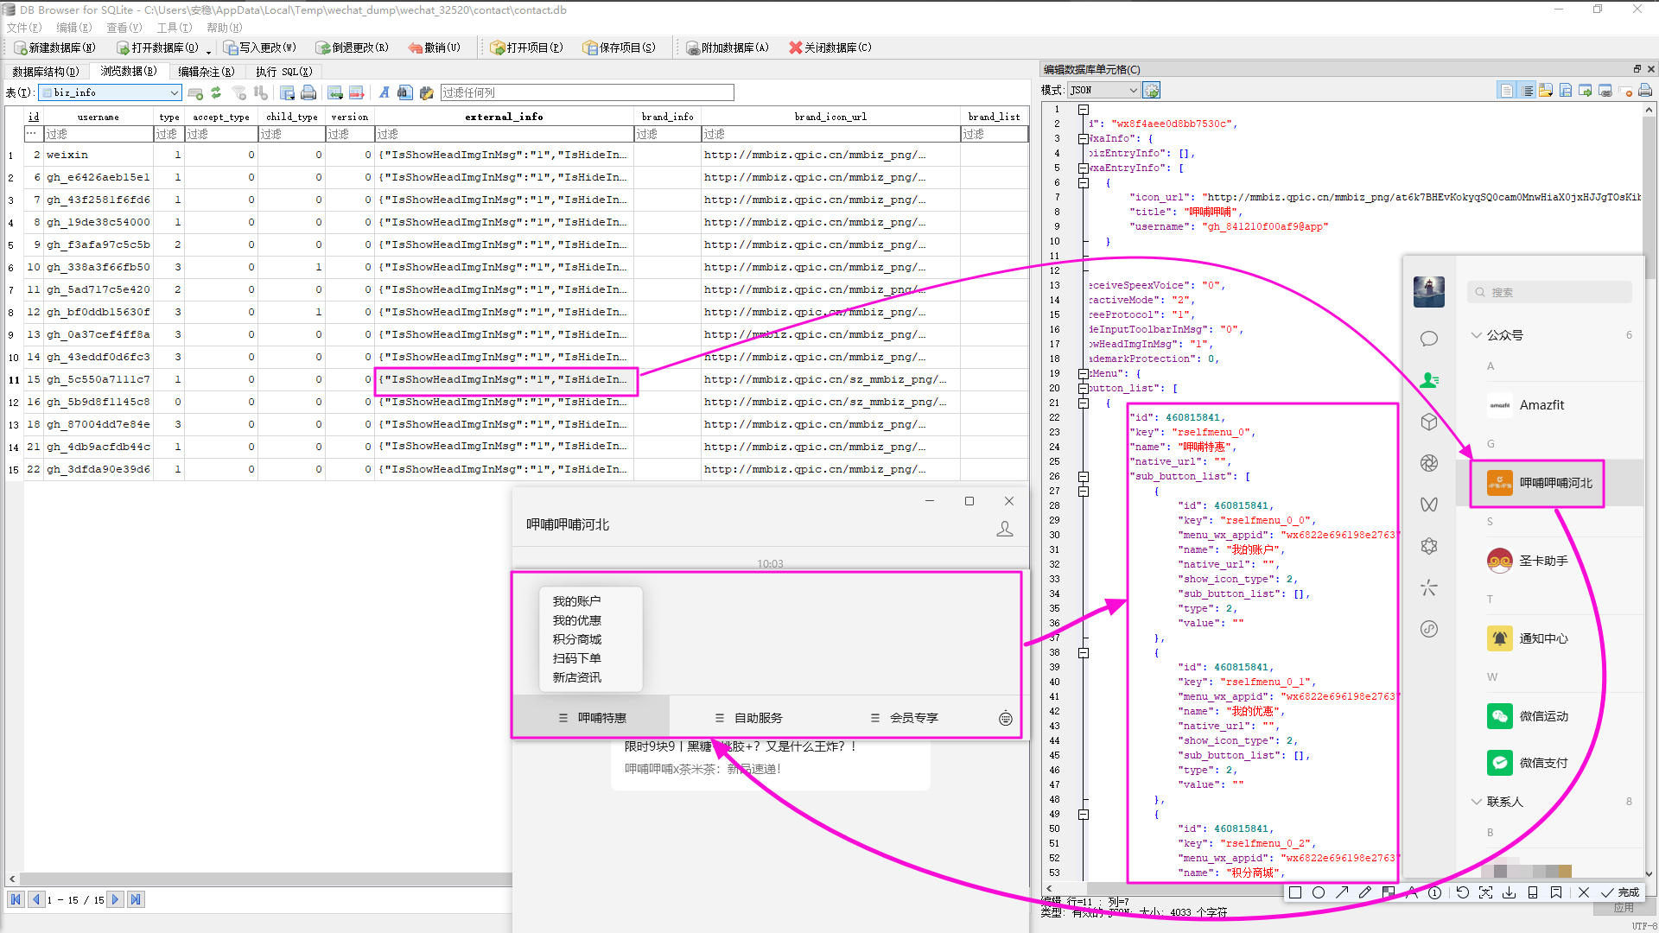This screenshot has width=1659, height=933.
Task: Click the arrow tool in the screenshot toolbar
Action: [1342, 892]
